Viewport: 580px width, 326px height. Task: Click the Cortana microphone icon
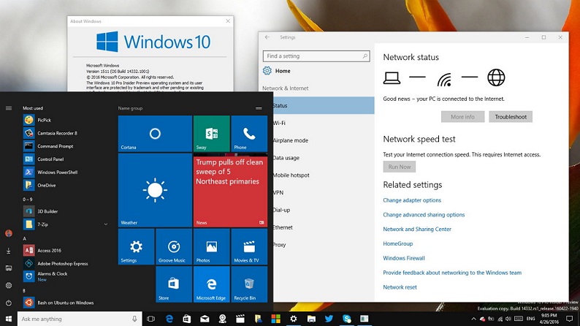pyautogui.click(x=134, y=319)
